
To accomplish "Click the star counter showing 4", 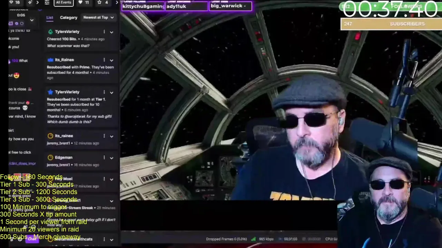I will [x=103, y=2].
